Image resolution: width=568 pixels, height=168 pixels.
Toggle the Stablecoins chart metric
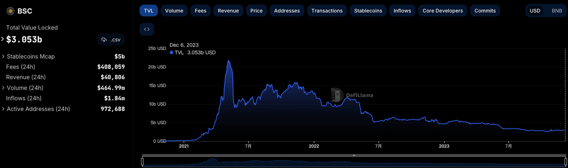[x=368, y=11]
